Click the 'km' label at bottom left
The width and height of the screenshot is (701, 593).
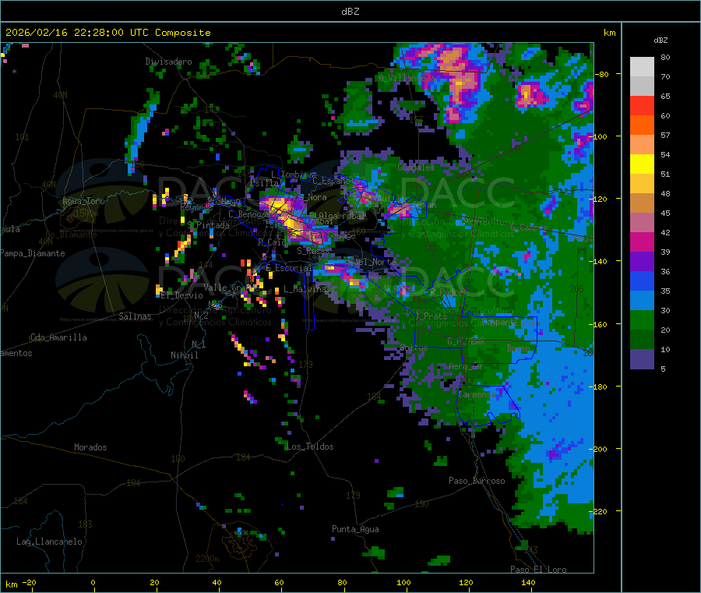point(11,584)
